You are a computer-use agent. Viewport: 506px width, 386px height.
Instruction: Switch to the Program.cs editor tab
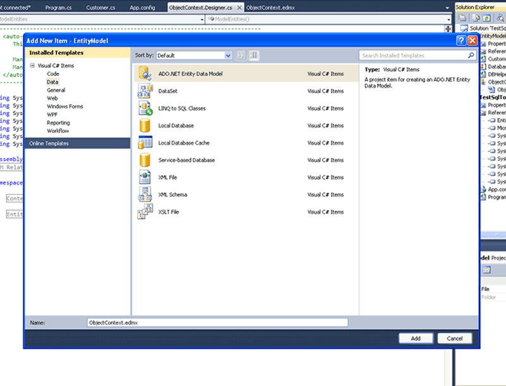[x=58, y=8]
